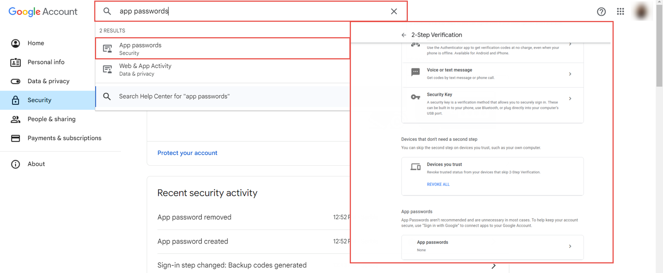Click the Google Help question mark icon

[x=601, y=12]
